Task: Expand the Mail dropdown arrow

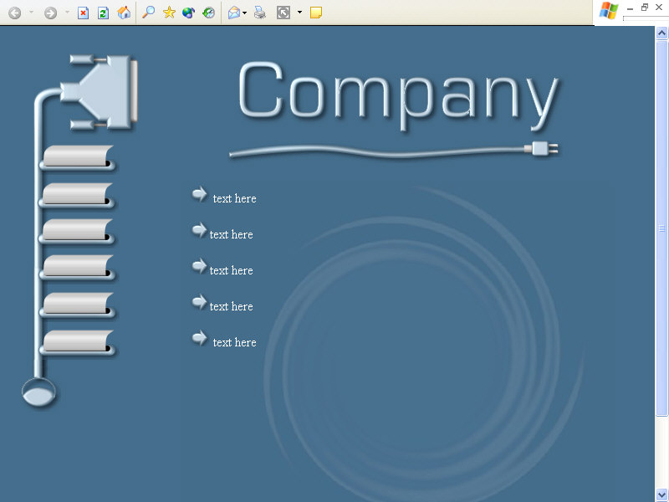Action: tap(244, 13)
